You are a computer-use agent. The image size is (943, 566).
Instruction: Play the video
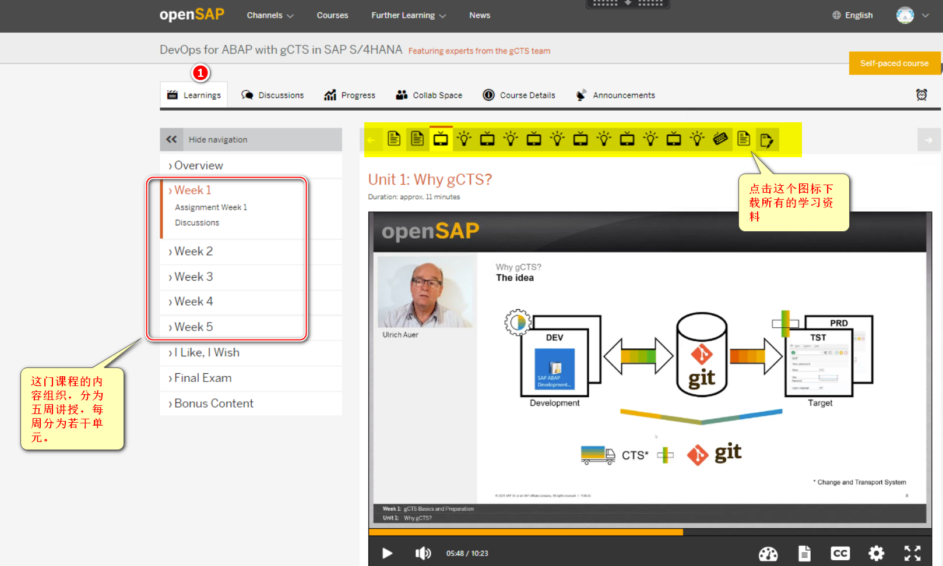pos(387,553)
